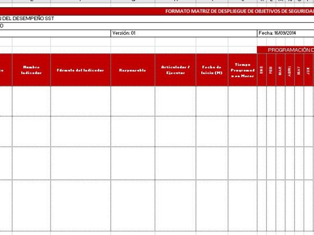The width and height of the screenshot is (314, 235).
Task: Click the Responsable header cell
Action: pyautogui.click(x=133, y=70)
